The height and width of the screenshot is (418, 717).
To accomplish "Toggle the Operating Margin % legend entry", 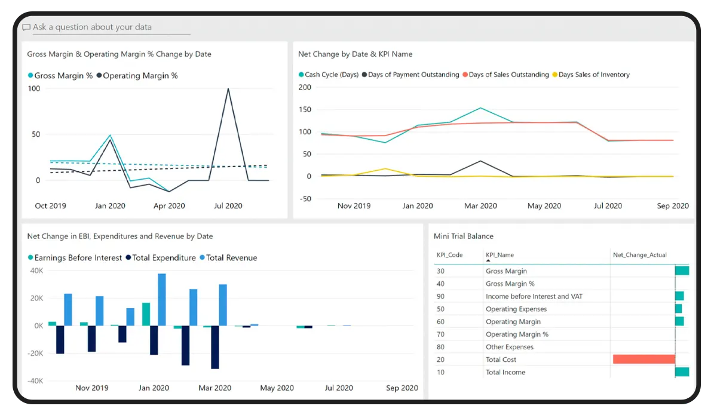I will pos(140,76).
